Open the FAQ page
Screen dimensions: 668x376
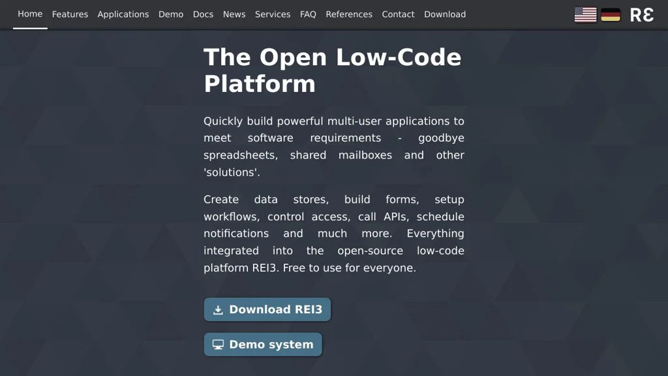[308, 14]
